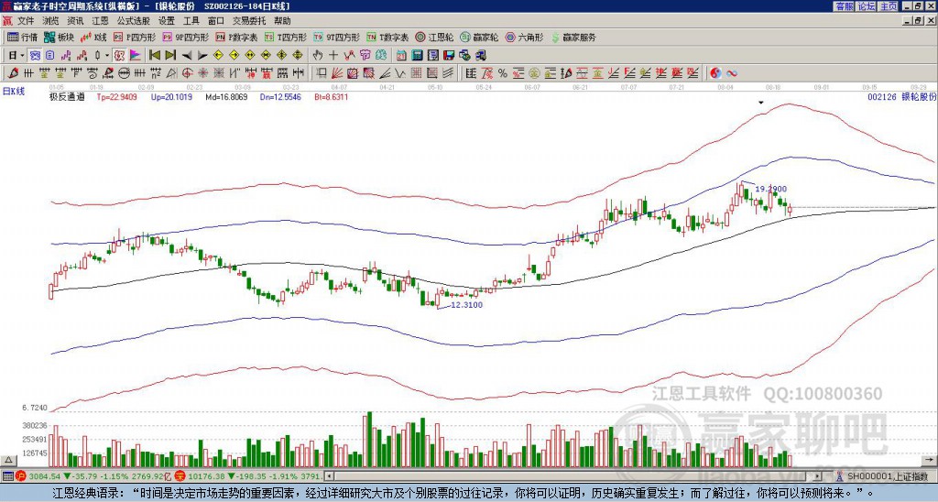Click the yin-yang symbol icon
This screenshot has width=938, height=502.
tap(714, 73)
